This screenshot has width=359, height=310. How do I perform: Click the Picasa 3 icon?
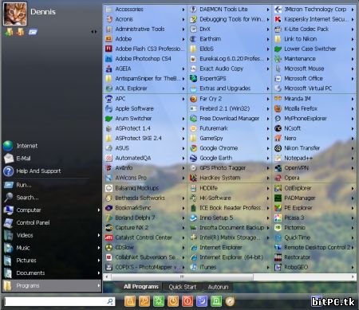(278, 218)
